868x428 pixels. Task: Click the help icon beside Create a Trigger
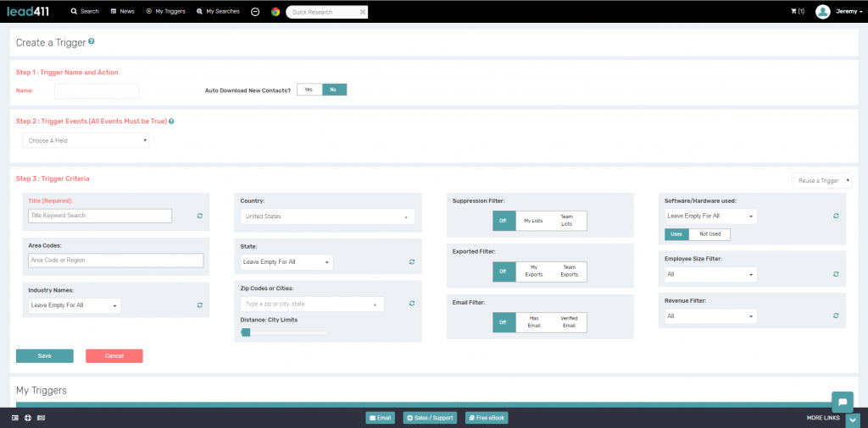(x=92, y=41)
